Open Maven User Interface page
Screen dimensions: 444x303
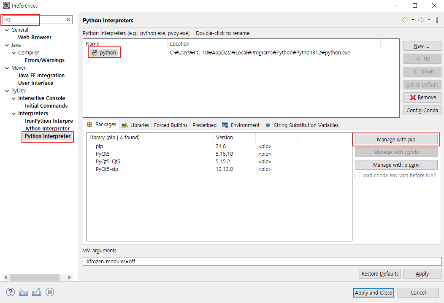[36, 83]
